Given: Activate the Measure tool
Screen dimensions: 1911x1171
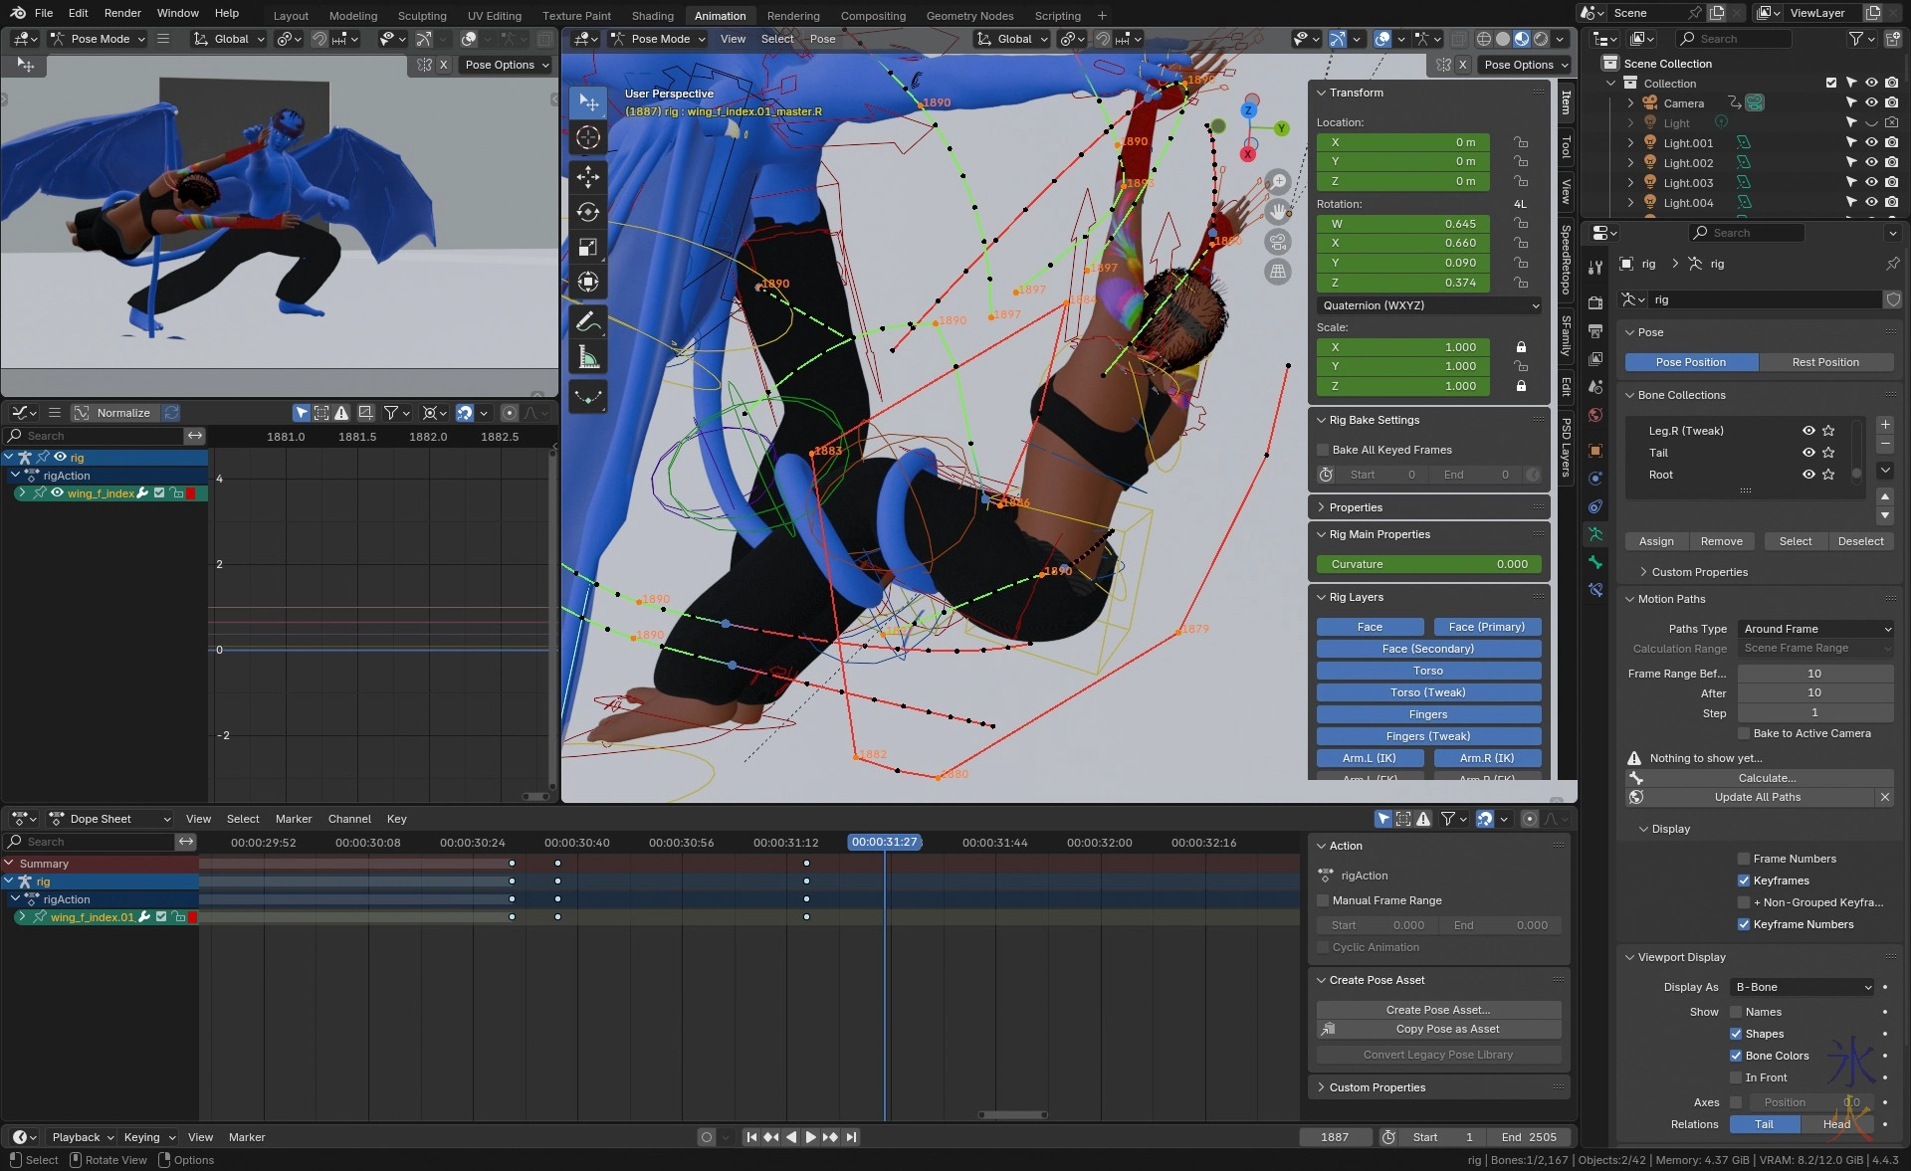Looking at the screenshot, I should click(x=587, y=357).
